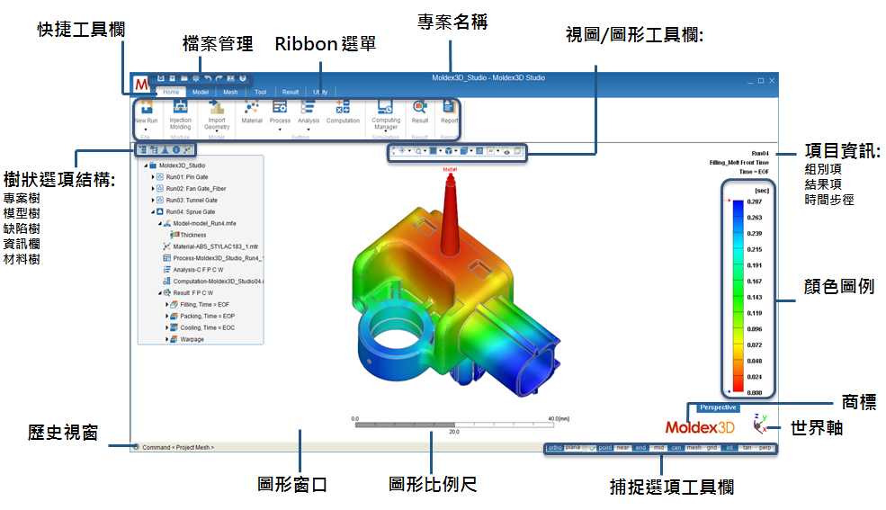Toggle ortho snap option
Viewport: 886px width, 510px height.
click(556, 448)
